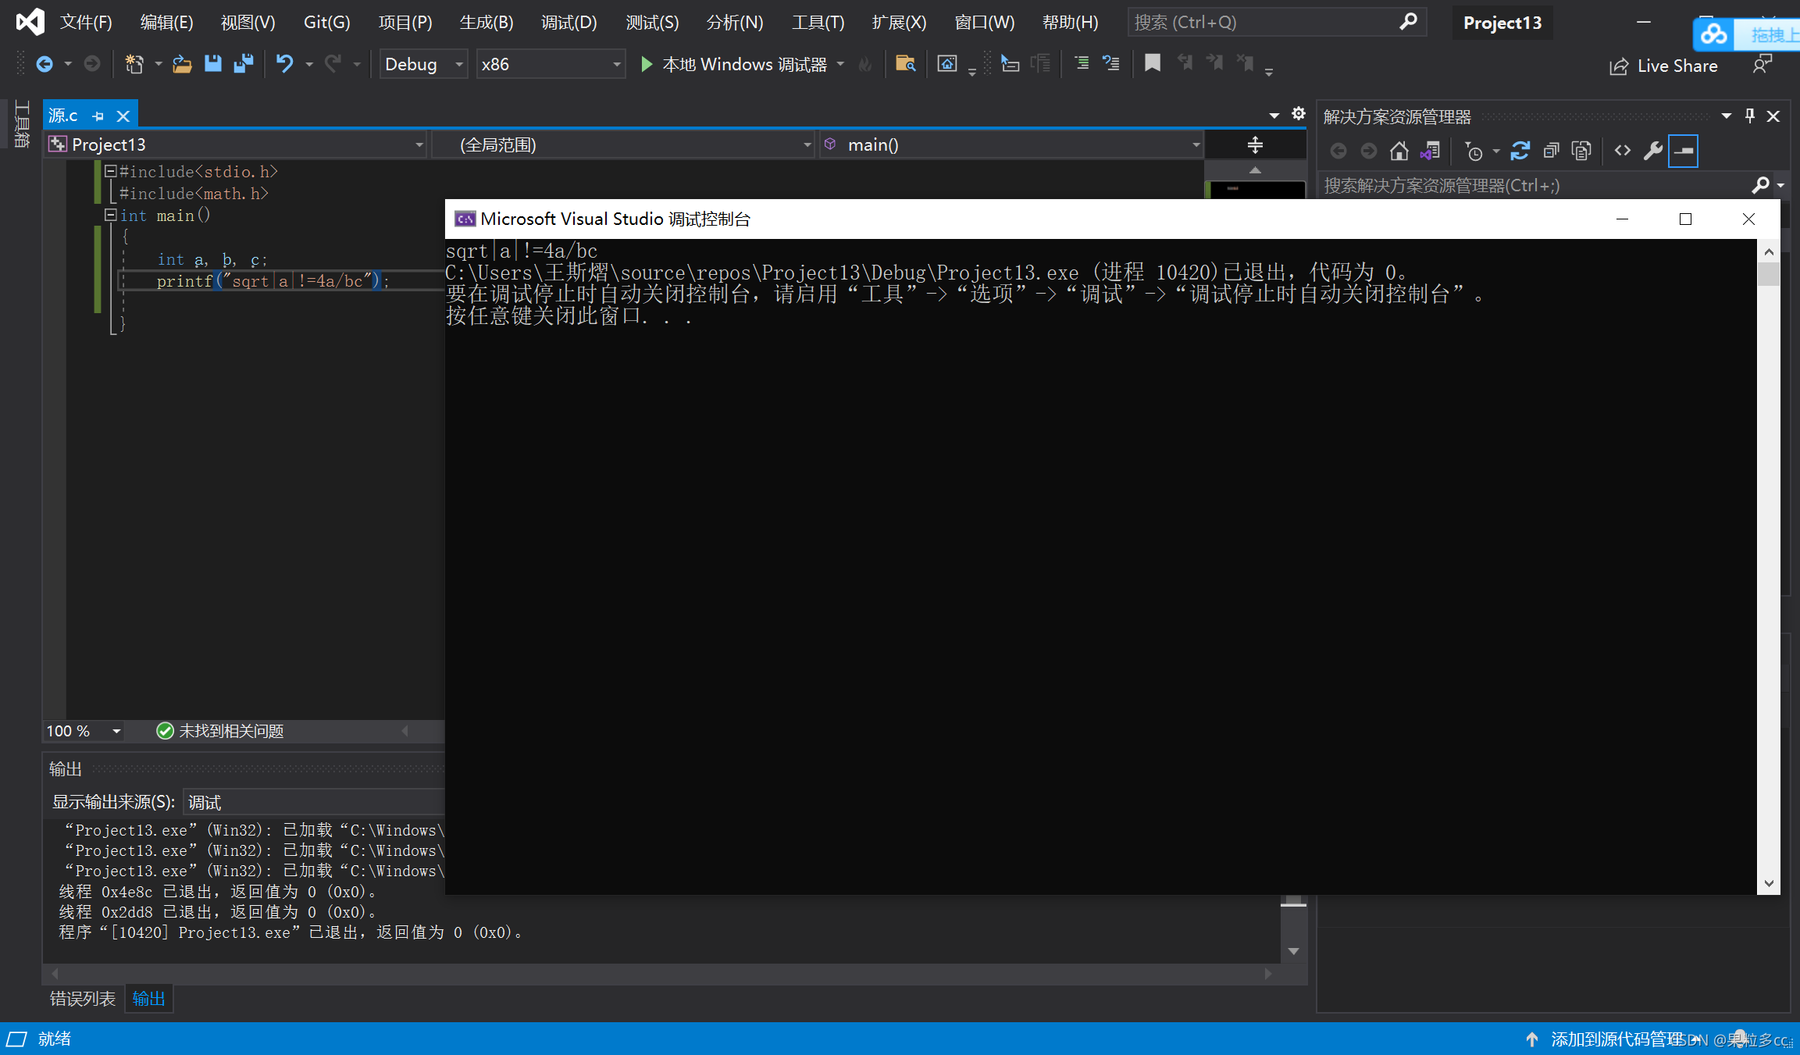The width and height of the screenshot is (1800, 1055).
Task: Click the Open File folder icon
Action: (182, 64)
